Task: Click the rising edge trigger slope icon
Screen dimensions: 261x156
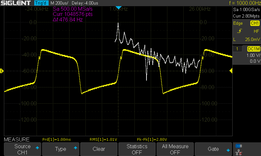Action: 240,31
